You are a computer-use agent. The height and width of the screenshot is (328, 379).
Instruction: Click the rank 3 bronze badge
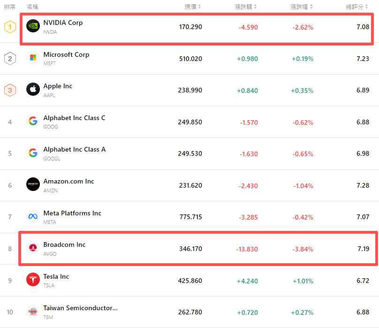click(x=10, y=90)
